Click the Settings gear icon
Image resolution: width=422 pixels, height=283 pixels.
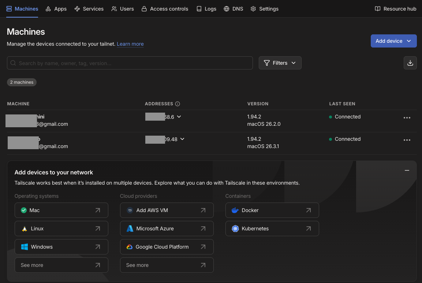tap(253, 9)
